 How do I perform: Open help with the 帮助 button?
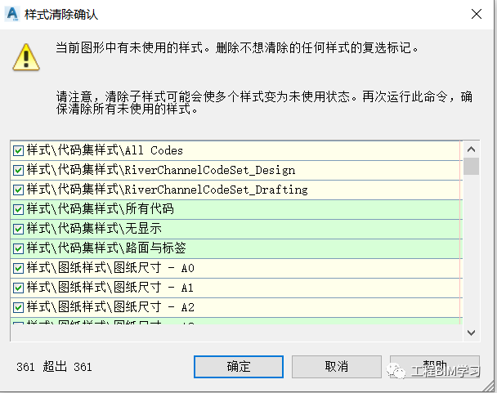pyautogui.click(x=435, y=367)
